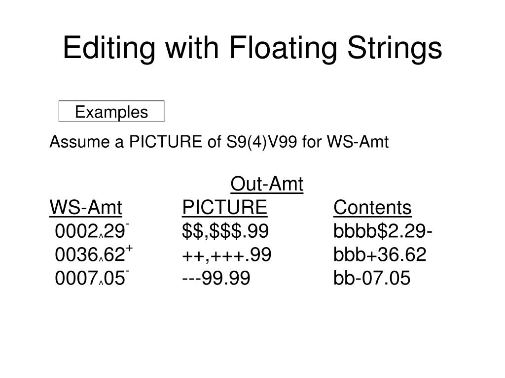This screenshot has height=378, width=505.
Task: Click the bb-07.05 contents value
Action: (372, 279)
